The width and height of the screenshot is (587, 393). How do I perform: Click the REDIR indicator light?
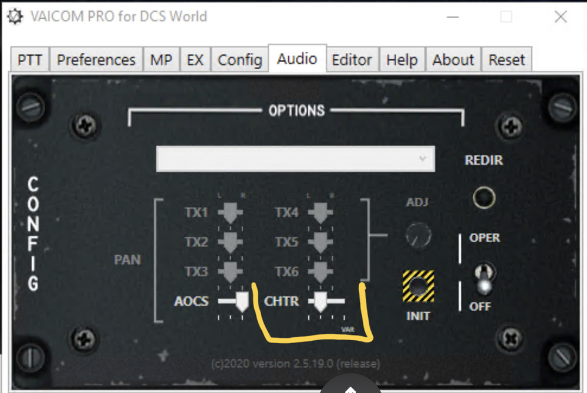point(484,197)
